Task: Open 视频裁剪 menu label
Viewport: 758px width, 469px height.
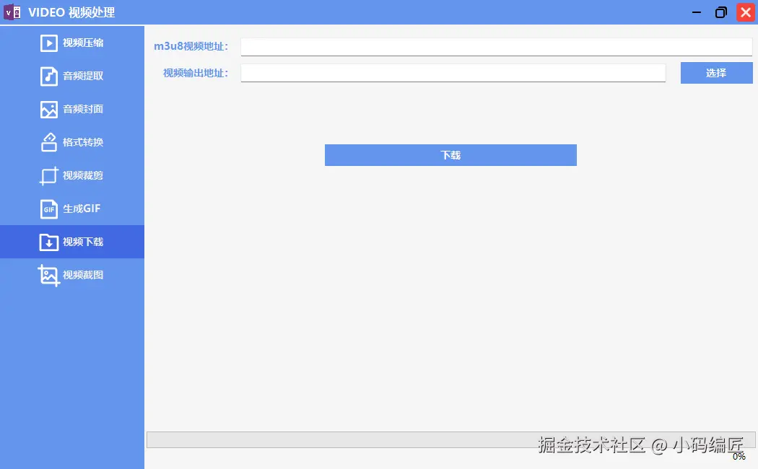Action: coord(83,175)
